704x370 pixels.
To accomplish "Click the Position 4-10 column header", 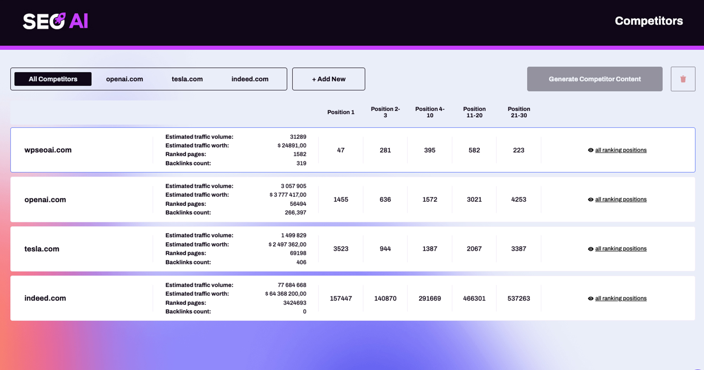I will point(430,112).
